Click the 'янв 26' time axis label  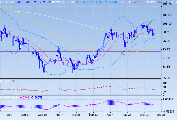pos(76,115)
